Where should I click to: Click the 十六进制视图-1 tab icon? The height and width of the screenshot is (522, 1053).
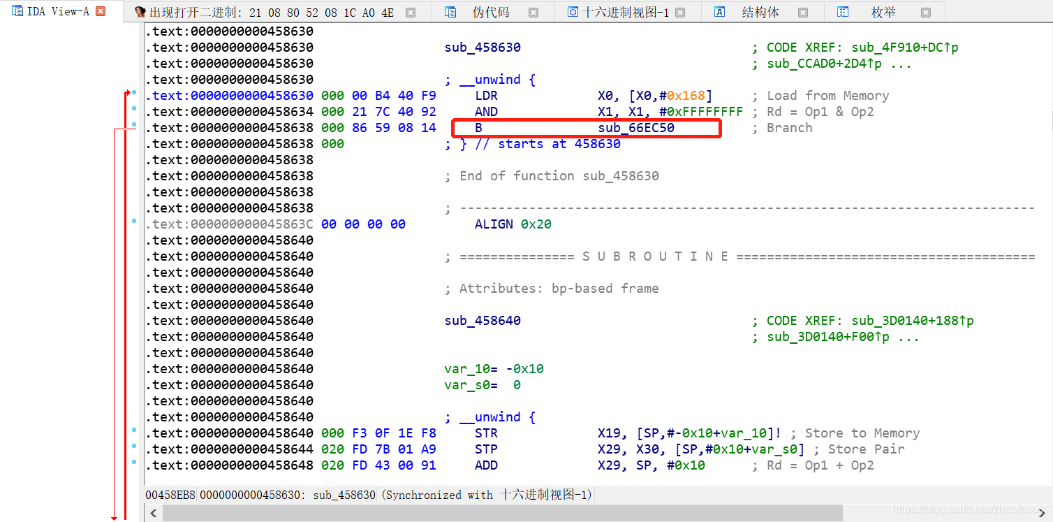click(573, 12)
